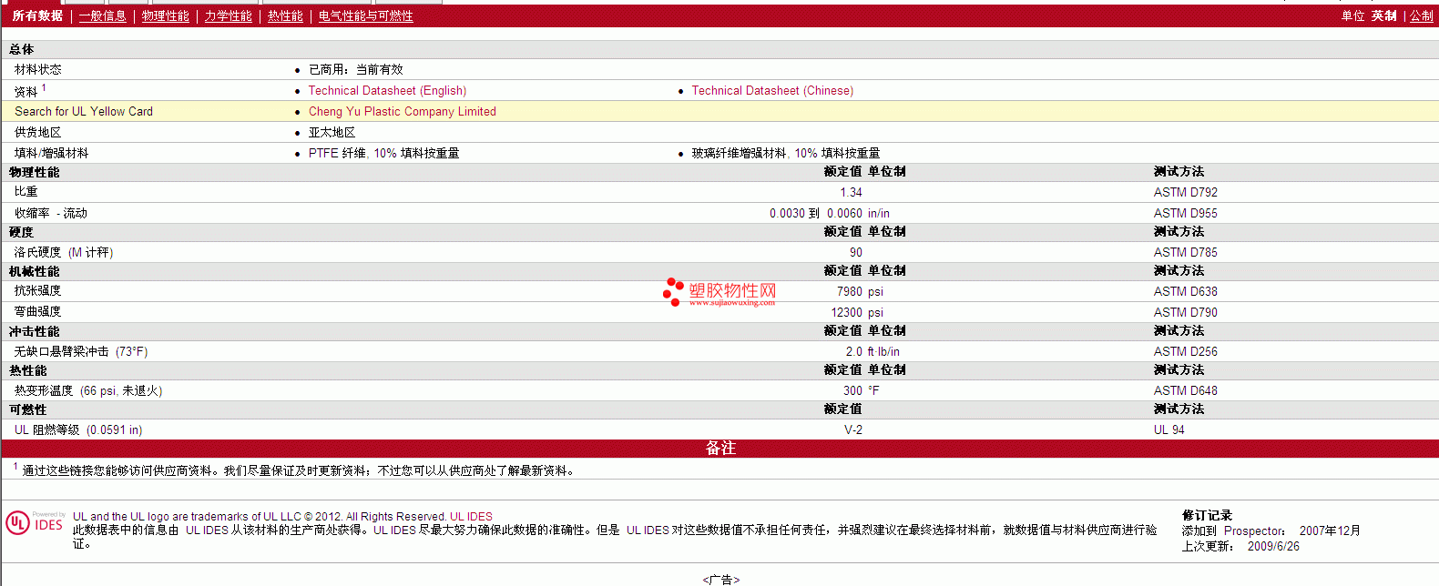This screenshot has height=586, width=1439.
Task: Click the specific gravity value 1.34
Action: coord(851,192)
